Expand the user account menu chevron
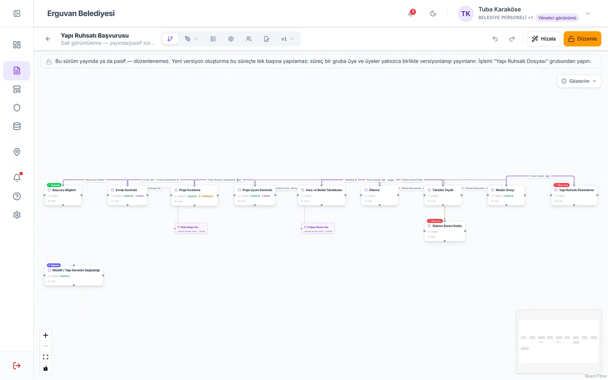 pos(588,14)
